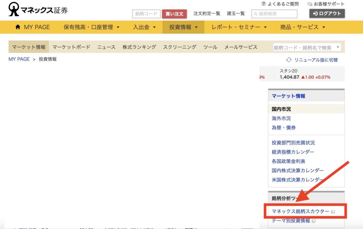Screen dimensions: 363x229
Task: Open 経済指標カレンダー link
Action: (293, 152)
